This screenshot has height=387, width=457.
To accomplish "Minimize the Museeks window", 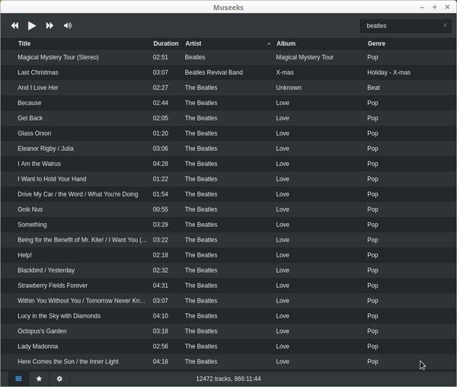I will (422, 7).
